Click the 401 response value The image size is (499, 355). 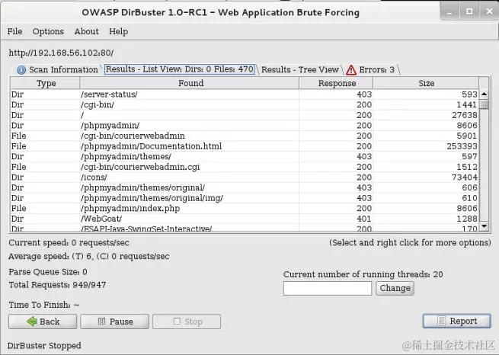[x=363, y=219]
